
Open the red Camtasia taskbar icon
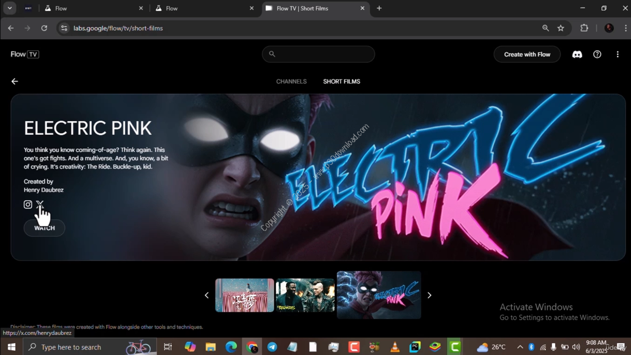[x=354, y=347]
